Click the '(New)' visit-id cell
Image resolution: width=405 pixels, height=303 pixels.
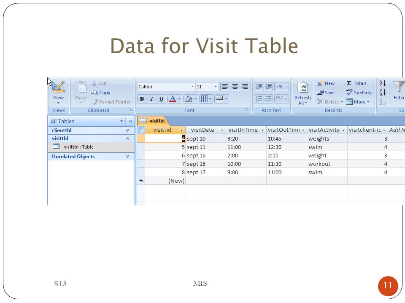pos(165,181)
